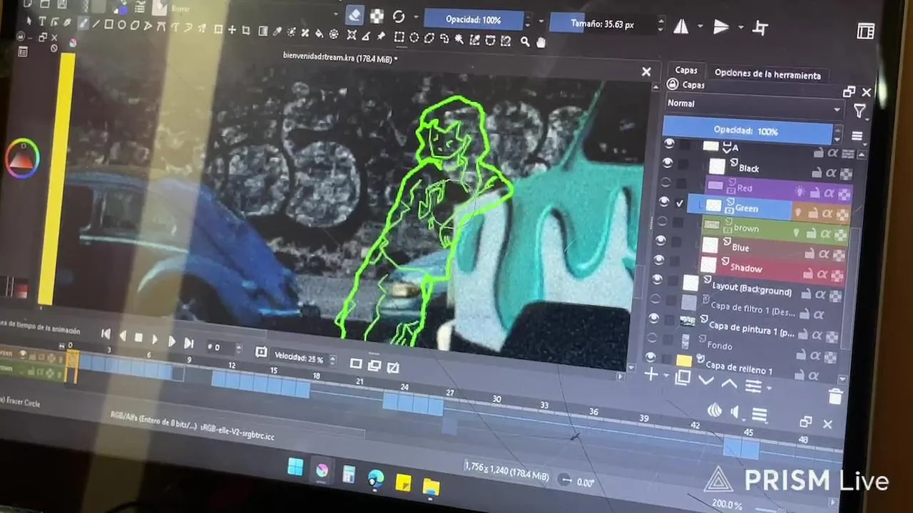Open the workspace chooser icon
The width and height of the screenshot is (913, 513).
pyautogui.click(x=865, y=31)
